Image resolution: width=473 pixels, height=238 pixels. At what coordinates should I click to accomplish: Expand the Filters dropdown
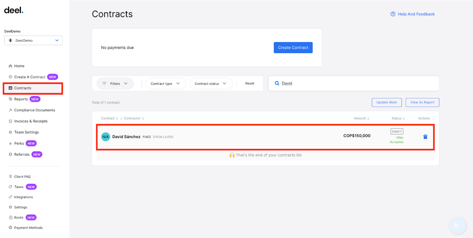(x=115, y=84)
